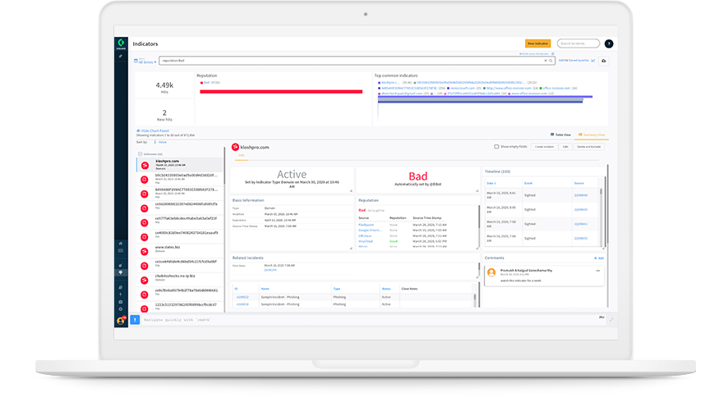Click the help question mark icon
Screen dimensions: 728x420
point(609,43)
